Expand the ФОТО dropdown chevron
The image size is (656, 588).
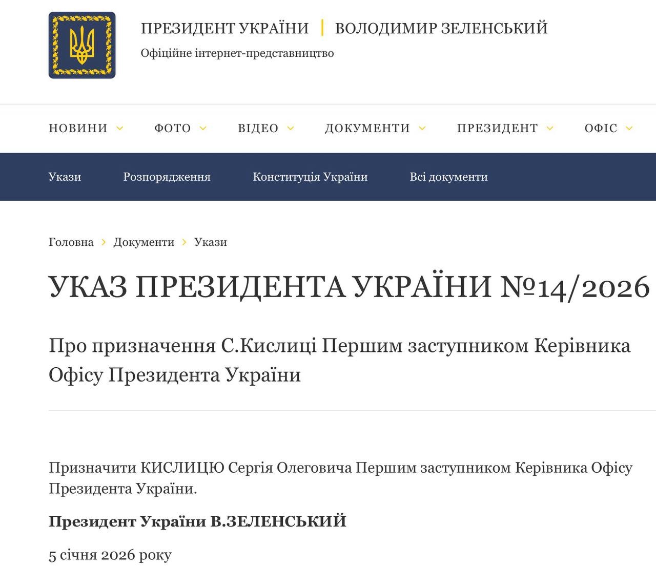(x=203, y=128)
